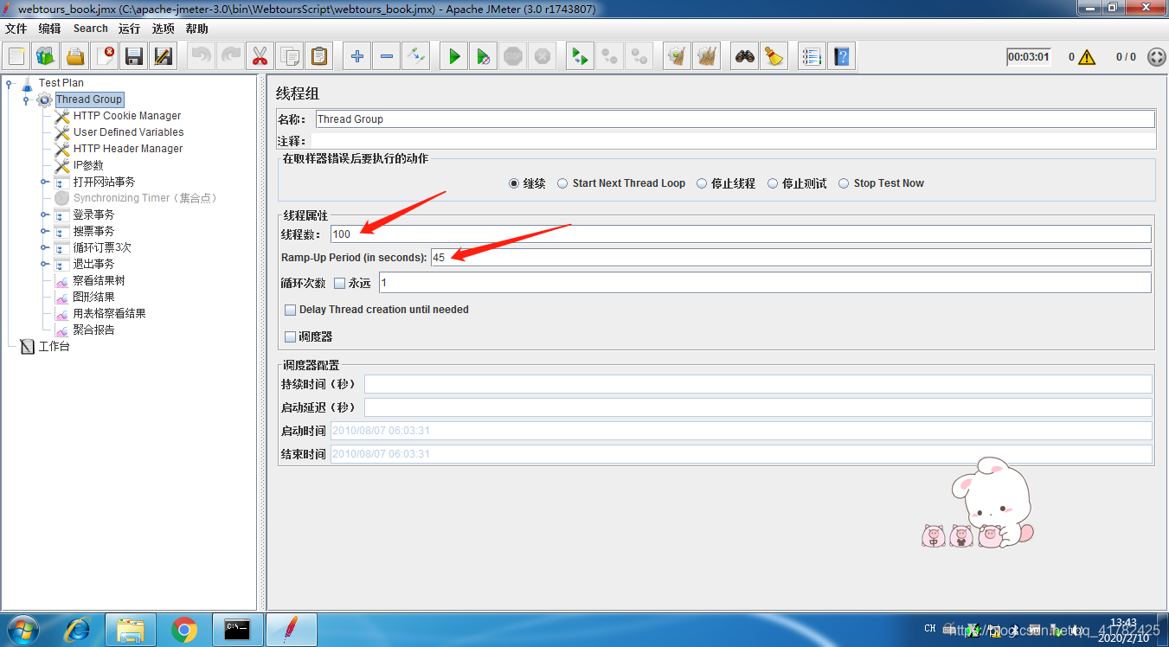Click the Redo arrow icon
The height and width of the screenshot is (647, 1169).
[x=231, y=57]
